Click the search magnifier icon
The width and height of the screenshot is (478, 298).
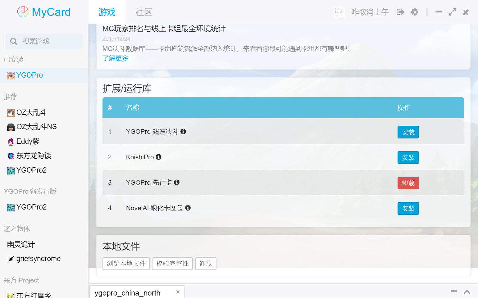tap(14, 41)
